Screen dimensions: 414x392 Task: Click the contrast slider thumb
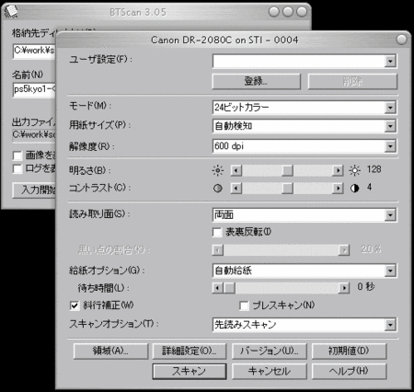(287, 188)
